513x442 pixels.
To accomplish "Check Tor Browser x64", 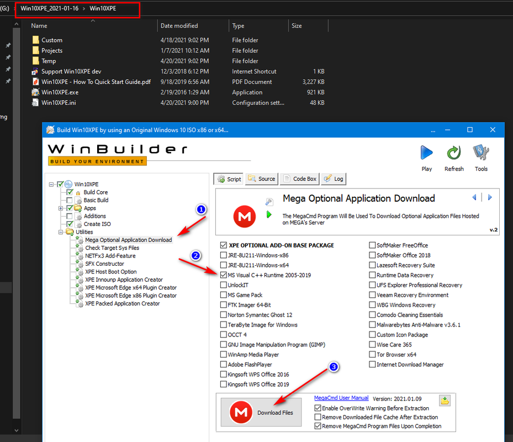I will 372,354.
